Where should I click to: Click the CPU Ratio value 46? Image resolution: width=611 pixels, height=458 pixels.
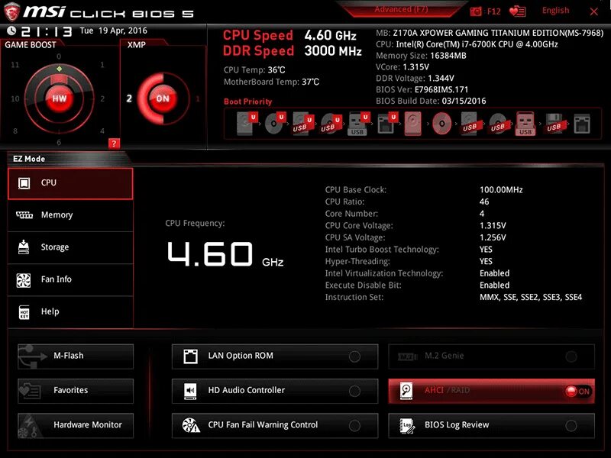pyautogui.click(x=484, y=202)
